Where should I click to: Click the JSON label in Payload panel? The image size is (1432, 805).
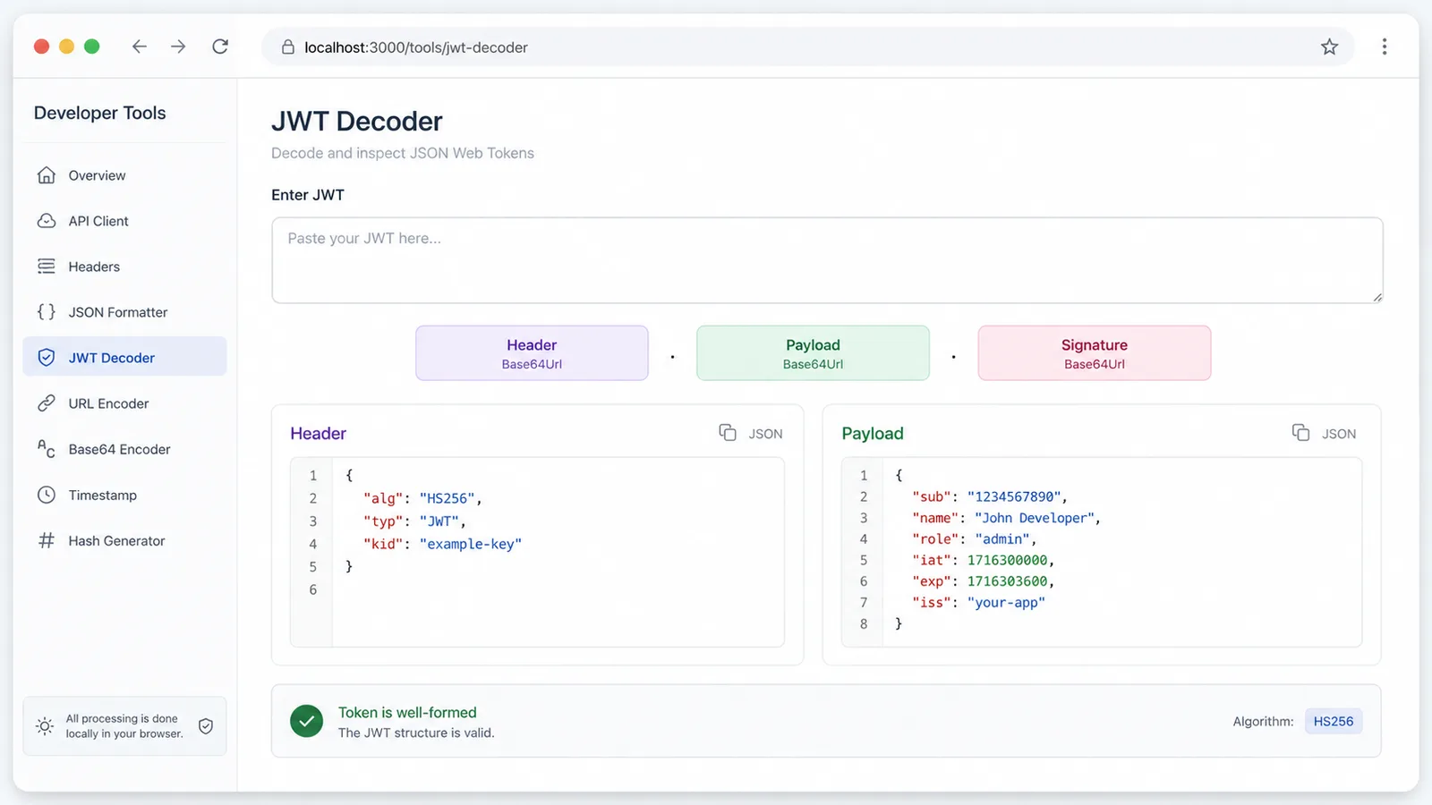pyautogui.click(x=1339, y=434)
